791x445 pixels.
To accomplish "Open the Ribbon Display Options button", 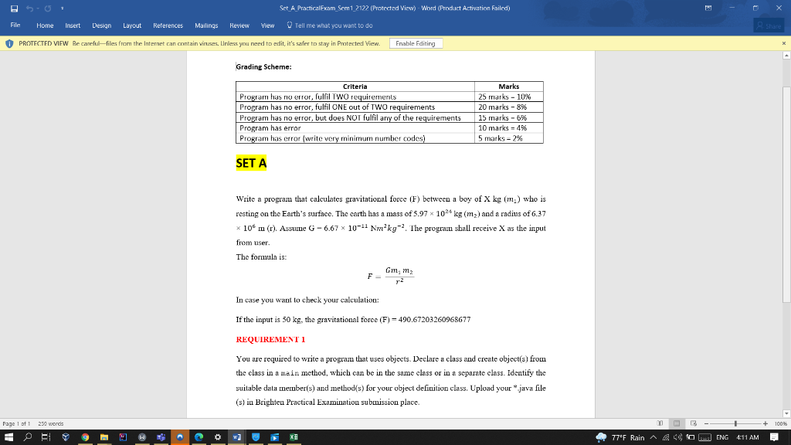I will pyautogui.click(x=708, y=8).
